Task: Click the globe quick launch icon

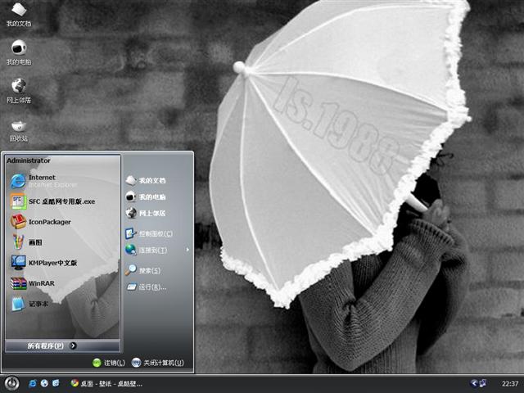Action: 44,383
